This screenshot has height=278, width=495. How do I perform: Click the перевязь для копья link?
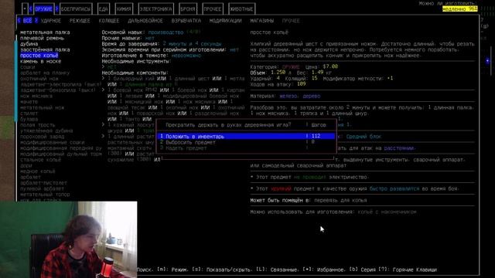[340, 200]
